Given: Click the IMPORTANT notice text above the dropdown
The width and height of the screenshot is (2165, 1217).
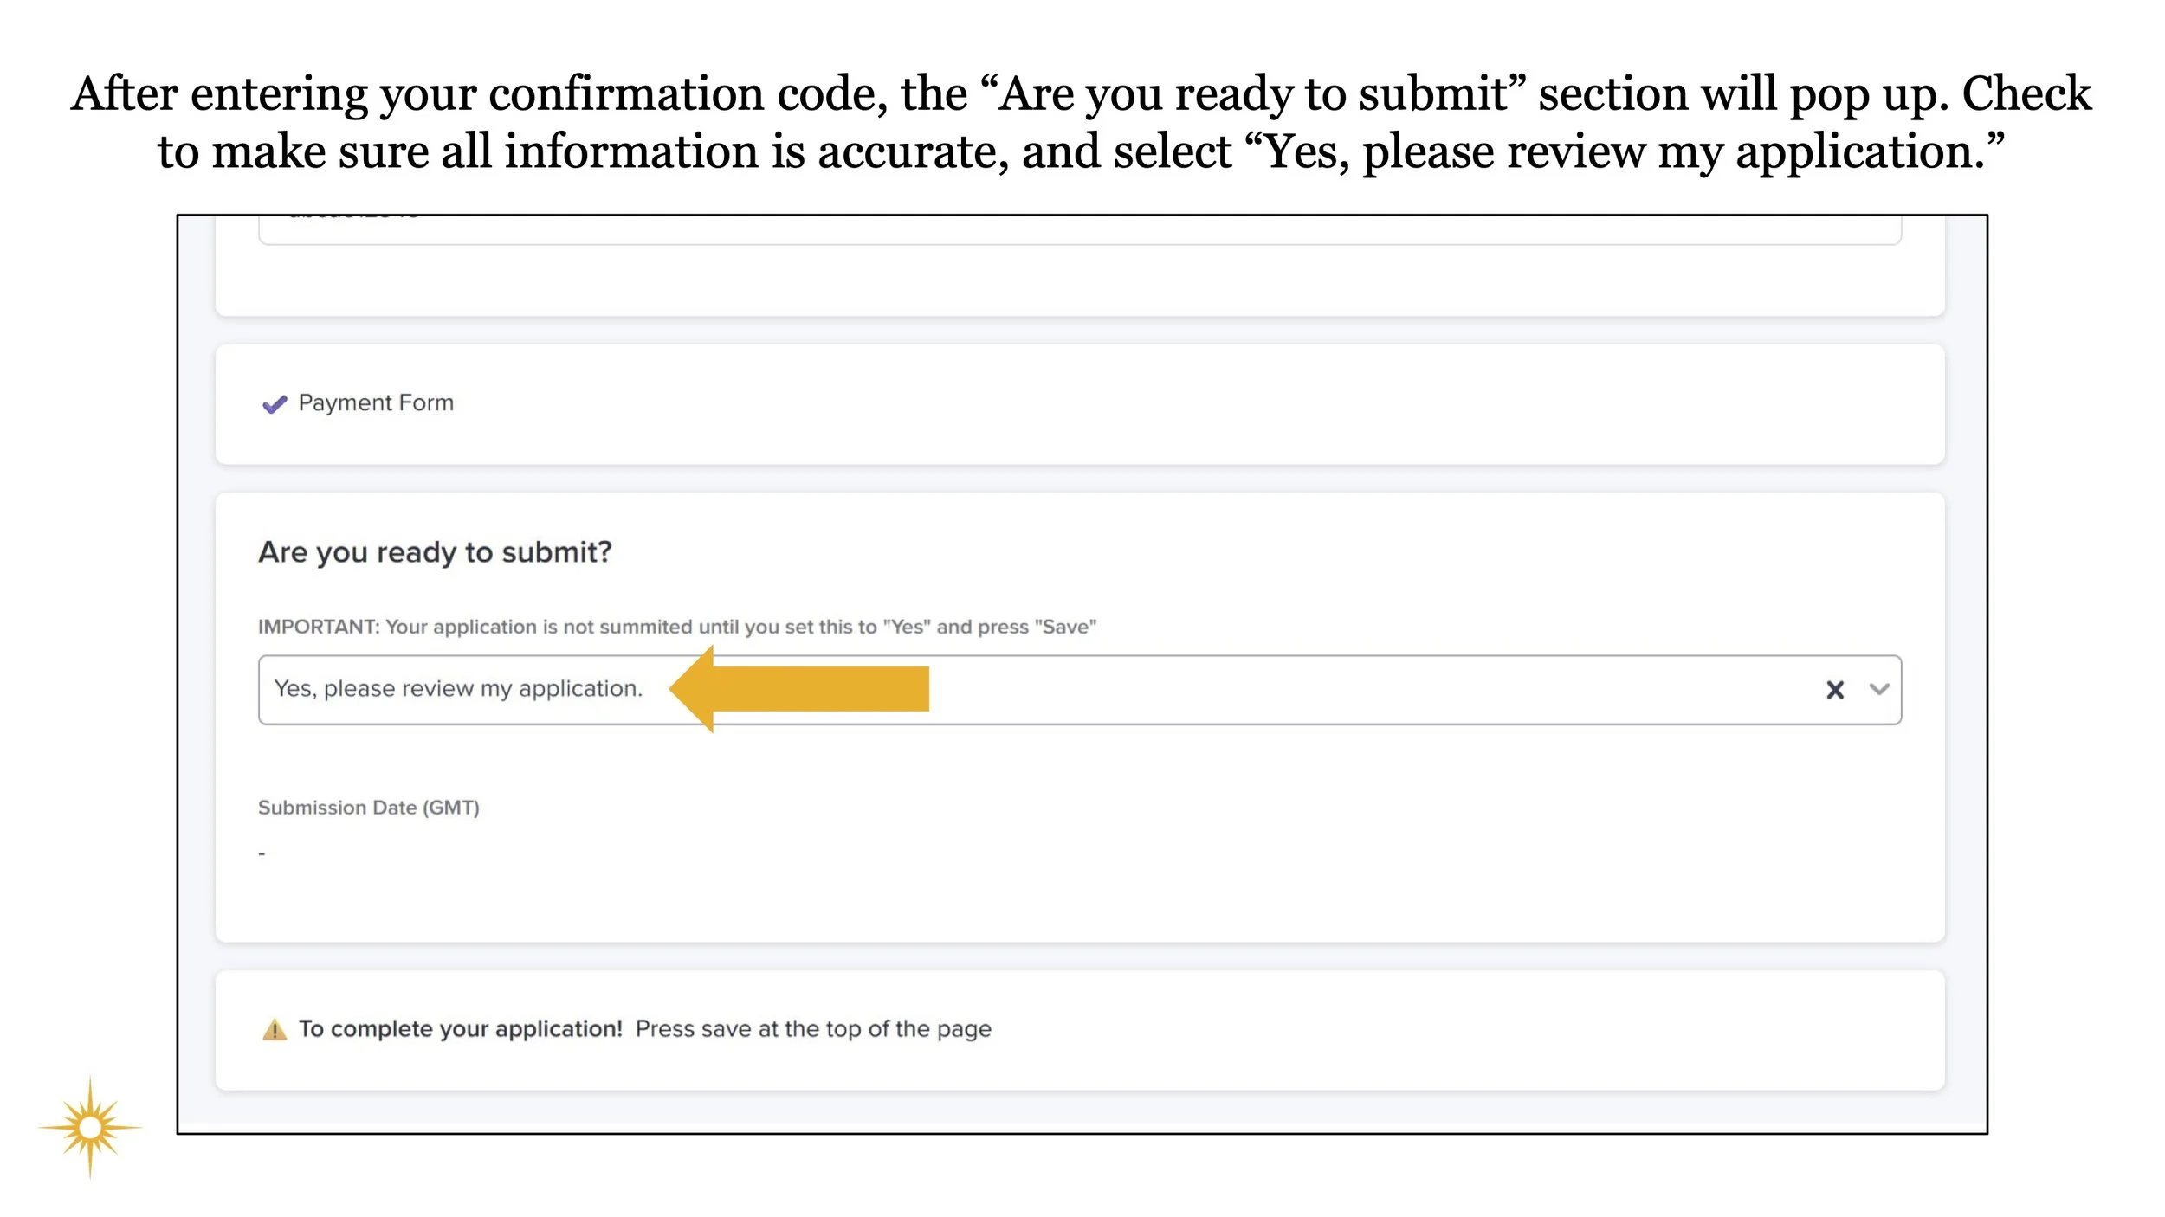Looking at the screenshot, I should 676,627.
